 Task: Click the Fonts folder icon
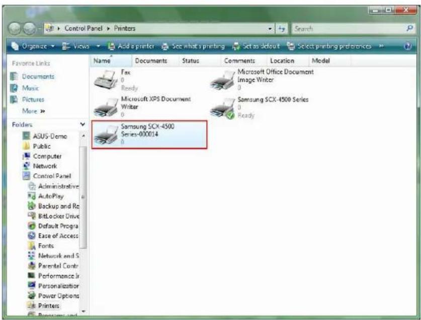pos(32,246)
